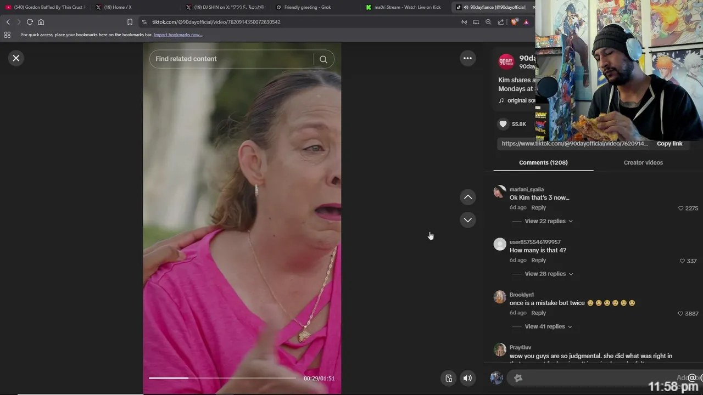The image size is (703, 395).
Task: Open the apps grid icon on bookmarks bar
Action: pyautogui.click(x=7, y=35)
